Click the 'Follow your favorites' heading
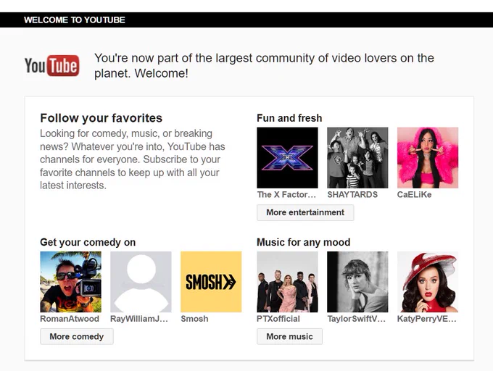493x371 pixels. click(101, 118)
